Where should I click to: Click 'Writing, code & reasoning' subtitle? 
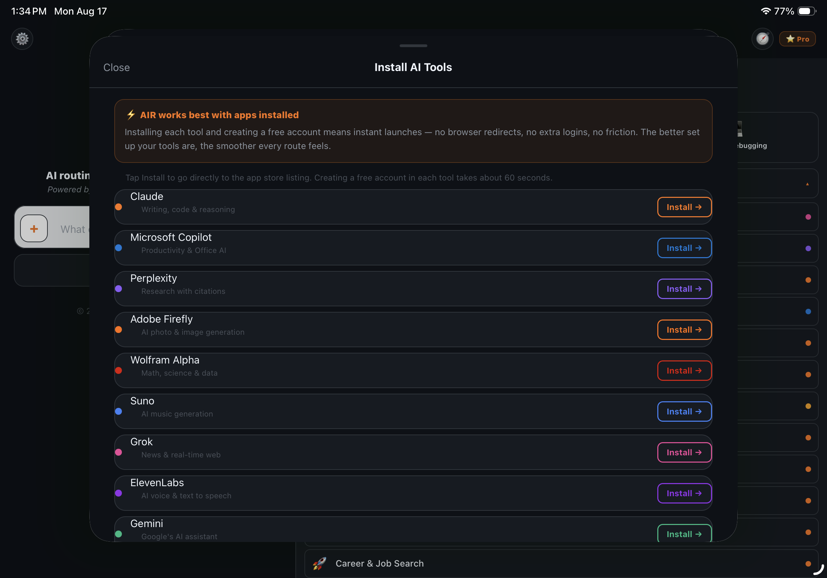coord(188,209)
